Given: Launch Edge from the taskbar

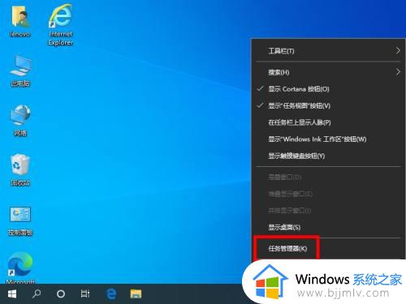Looking at the screenshot, I should (111, 293).
